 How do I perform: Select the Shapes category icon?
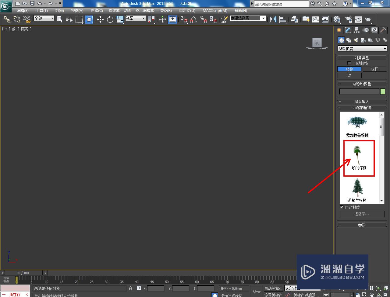pos(349,40)
